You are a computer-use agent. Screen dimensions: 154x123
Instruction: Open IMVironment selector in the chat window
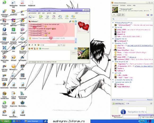(44, 49)
